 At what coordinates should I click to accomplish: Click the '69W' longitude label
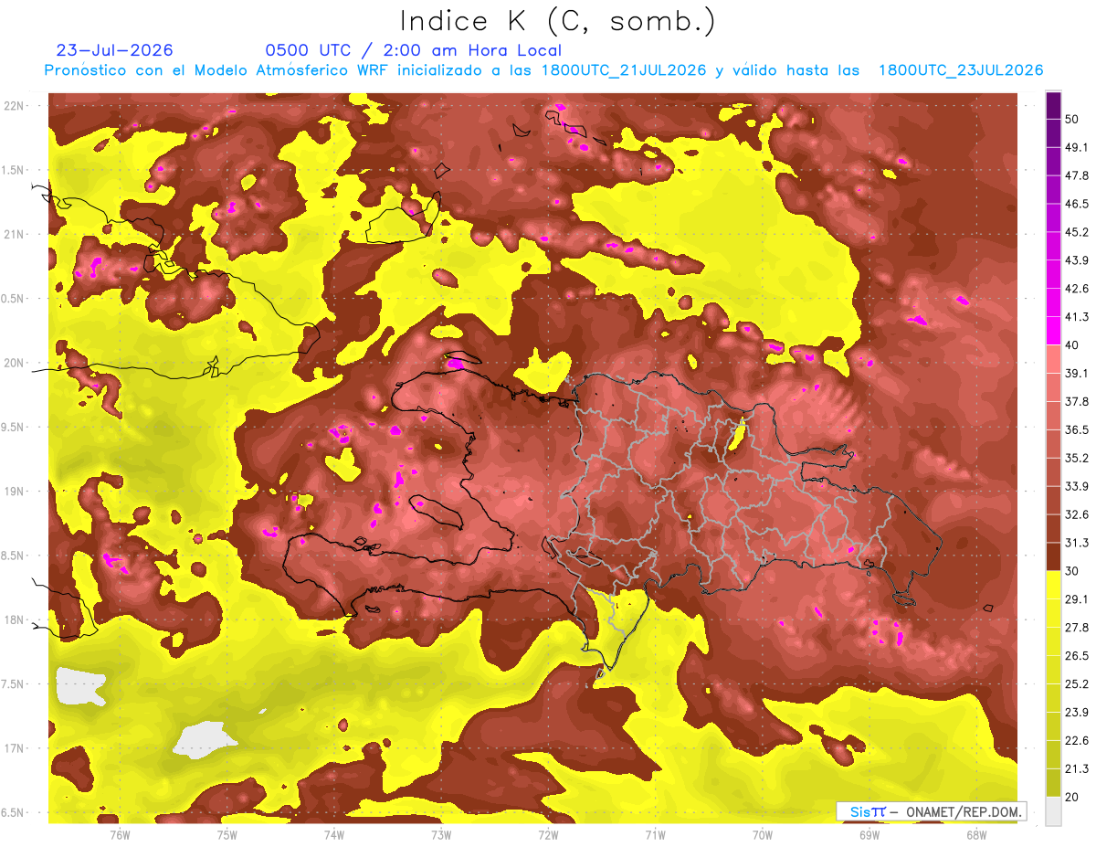point(869,834)
